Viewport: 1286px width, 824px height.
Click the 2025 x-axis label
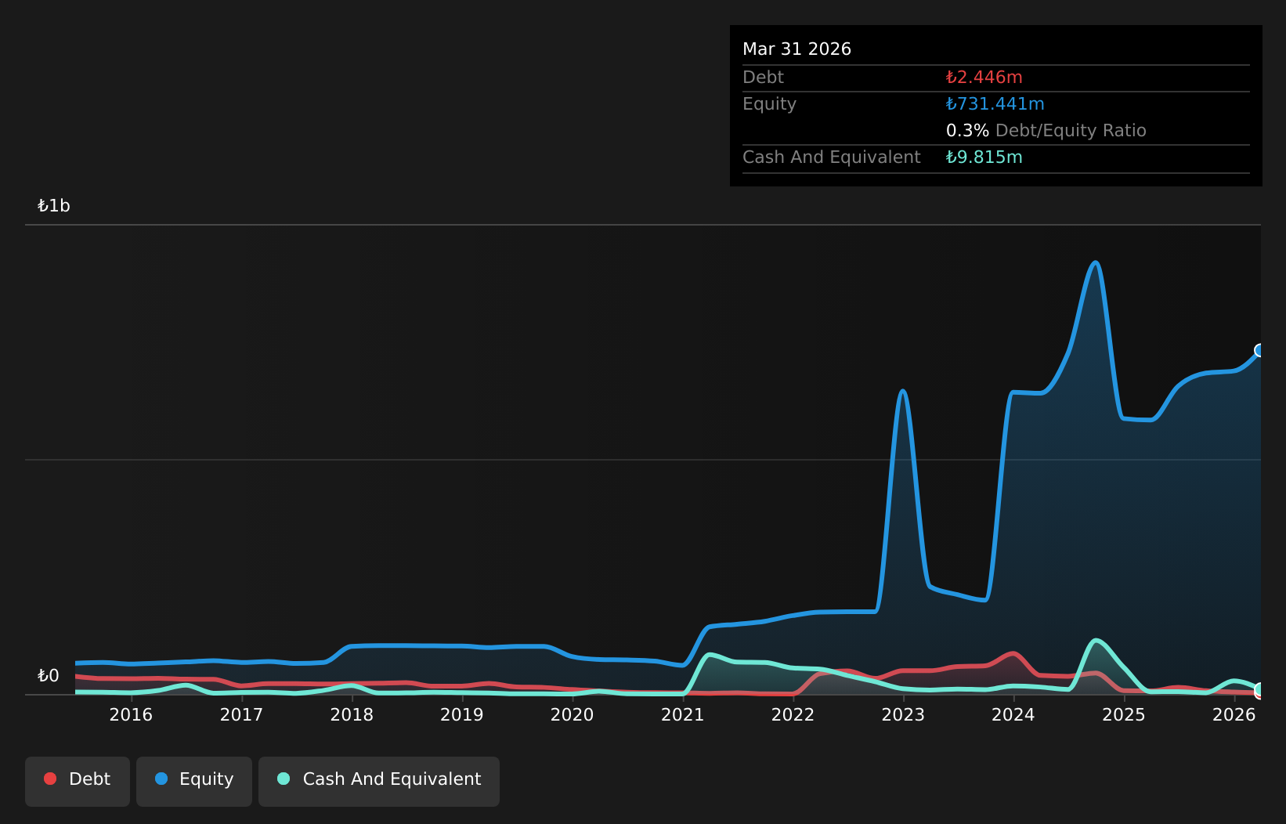point(1124,715)
